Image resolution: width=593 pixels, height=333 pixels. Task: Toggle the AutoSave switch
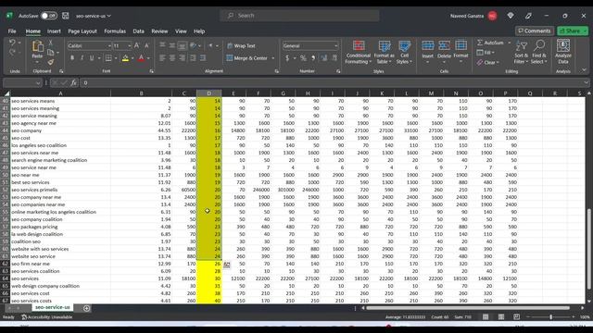(x=49, y=16)
